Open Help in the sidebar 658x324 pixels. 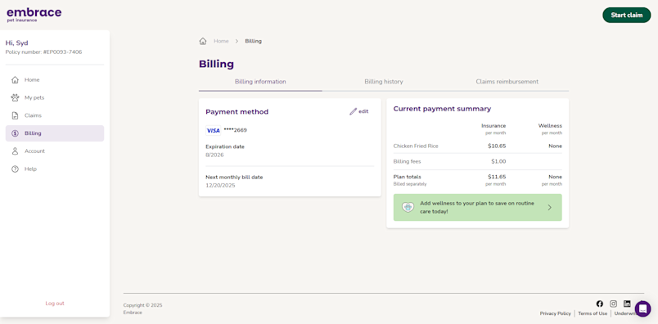[55, 169]
